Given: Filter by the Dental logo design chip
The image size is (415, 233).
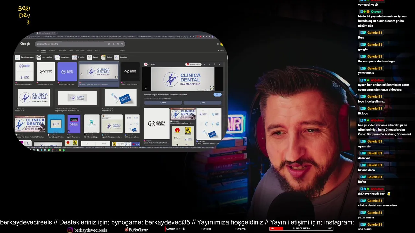Looking at the screenshot, I should coord(25,57).
